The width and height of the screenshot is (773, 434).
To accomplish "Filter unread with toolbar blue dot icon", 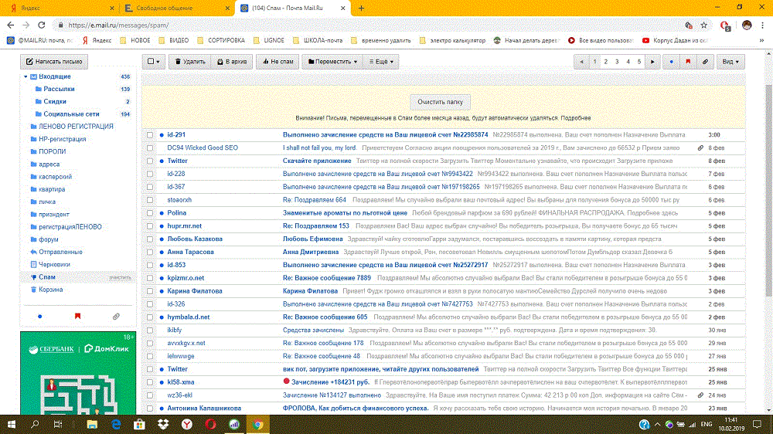I will [x=671, y=61].
